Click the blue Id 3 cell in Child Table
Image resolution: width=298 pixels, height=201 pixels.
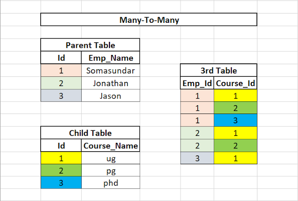[x=61, y=182]
